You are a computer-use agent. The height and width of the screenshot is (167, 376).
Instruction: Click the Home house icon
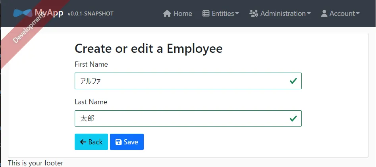pos(167,13)
